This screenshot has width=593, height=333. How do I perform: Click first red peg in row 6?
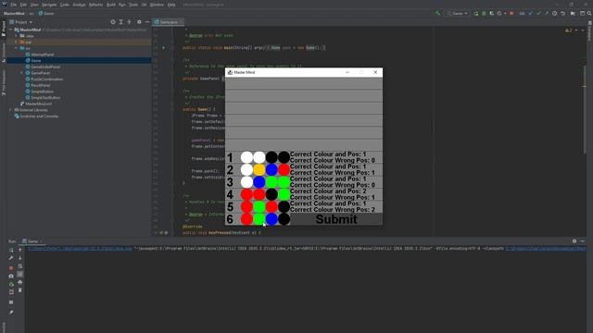tap(246, 219)
